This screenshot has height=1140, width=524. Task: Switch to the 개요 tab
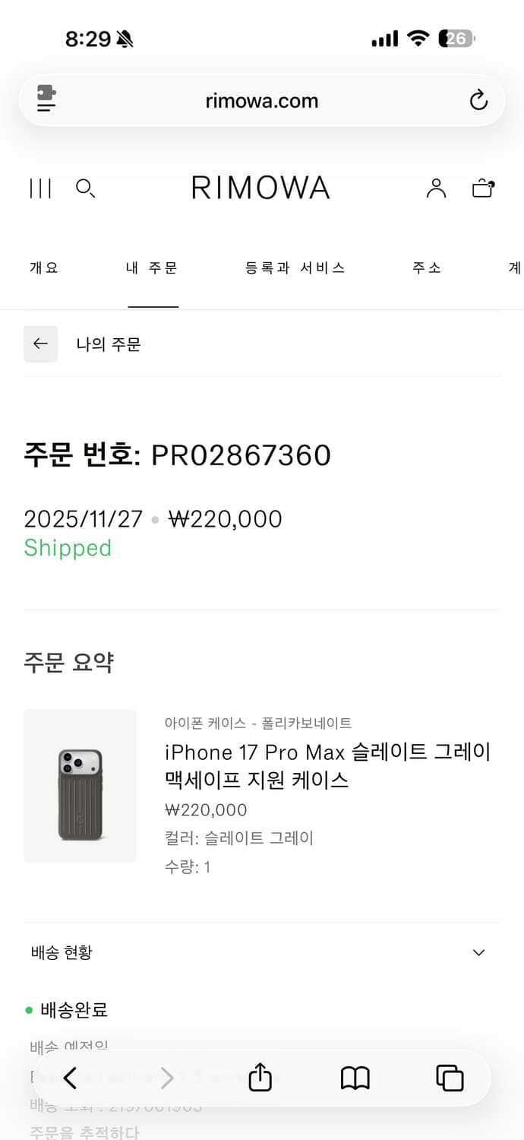click(43, 268)
